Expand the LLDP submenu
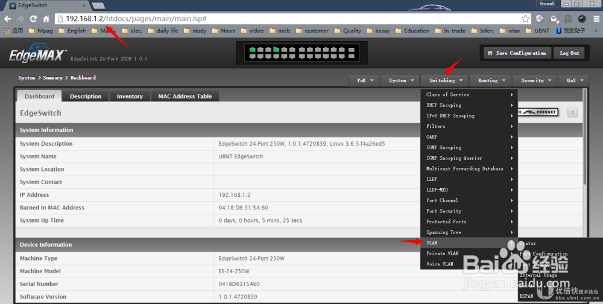Image resolution: width=603 pixels, height=304 pixels. point(469,179)
